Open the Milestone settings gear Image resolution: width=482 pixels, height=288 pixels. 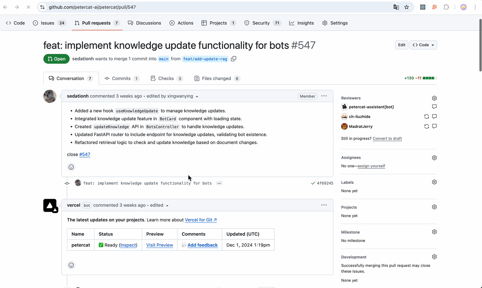click(x=434, y=232)
